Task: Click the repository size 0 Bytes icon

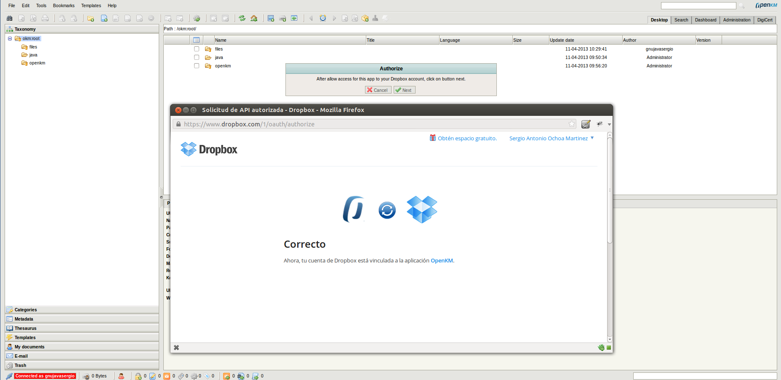Action: click(x=86, y=376)
